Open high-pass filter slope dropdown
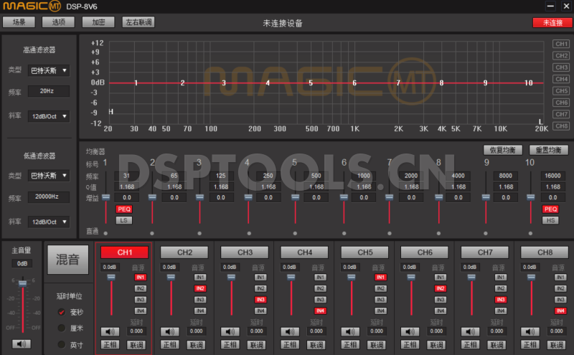Image resolution: width=574 pixels, height=355 pixels. point(49,116)
